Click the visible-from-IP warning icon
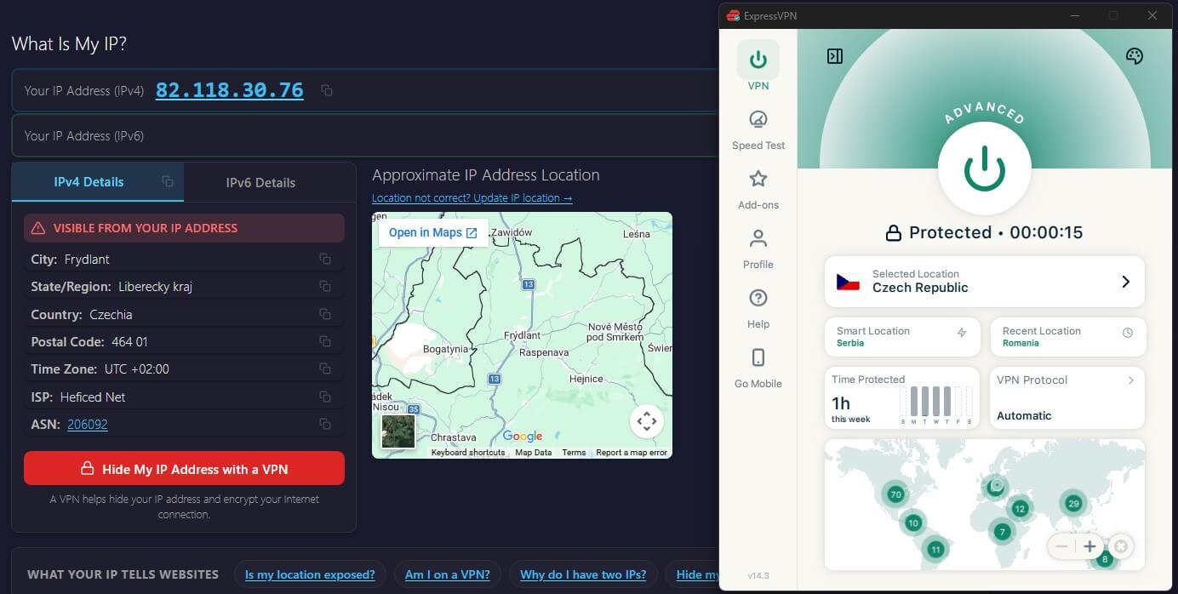Screen dimensions: 1178x594 pos(38,228)
